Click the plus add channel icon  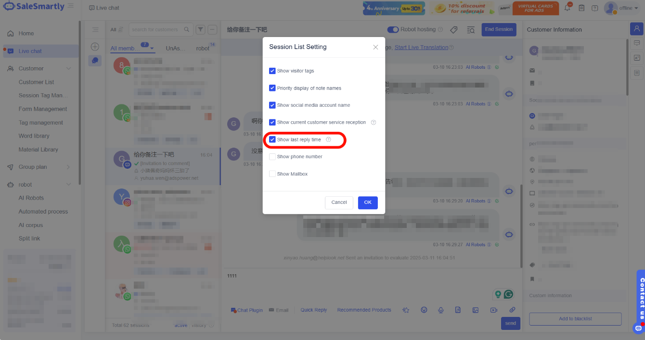(95, 47)
